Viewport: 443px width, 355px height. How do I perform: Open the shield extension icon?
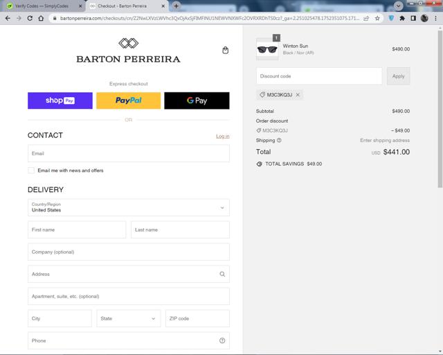point(391,19)
